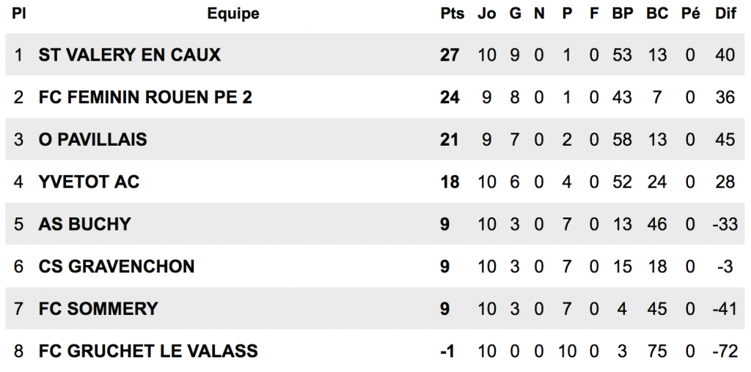The width and height of the screenshot is (751, 372).
Task: Click on YVETOT AC team name
Action: (x=89, y=182)
